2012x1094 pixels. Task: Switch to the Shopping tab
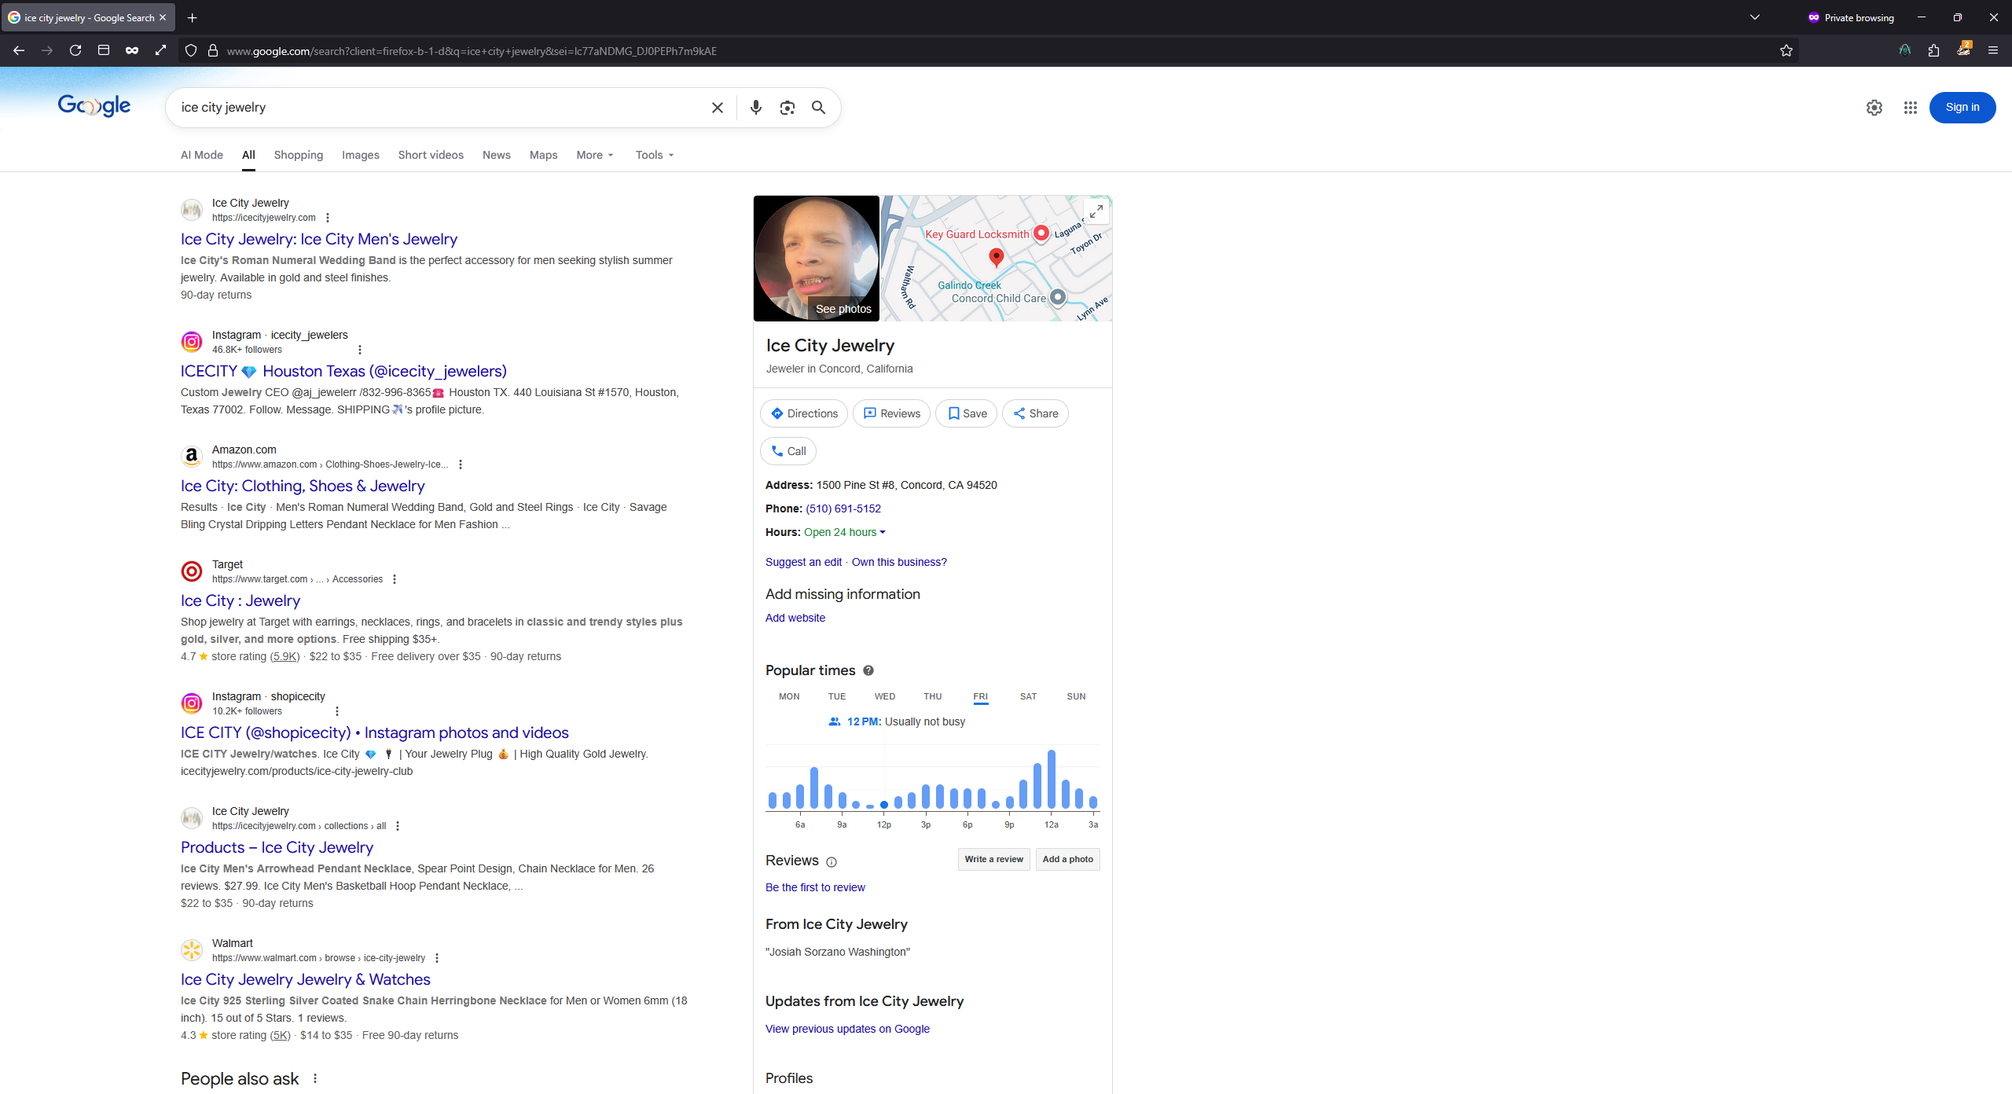298,155
